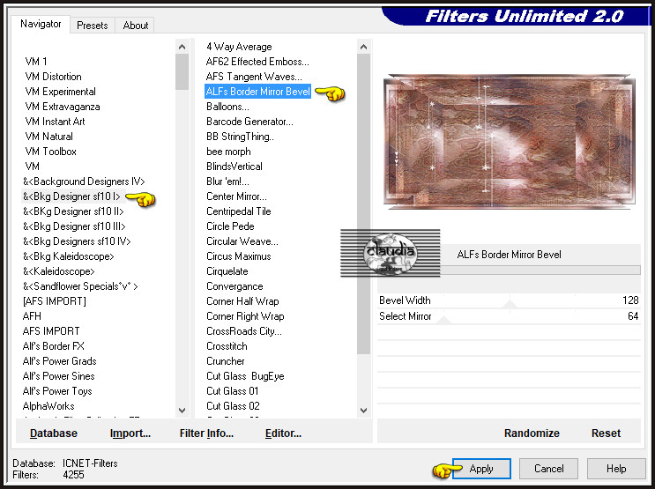The image size is (655, 489).
Task: Select VM Natural category
Action: coord(48,137)
